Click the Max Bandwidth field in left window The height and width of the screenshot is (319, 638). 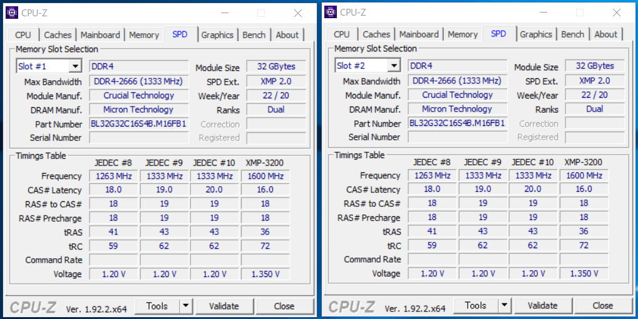point(139,81)
